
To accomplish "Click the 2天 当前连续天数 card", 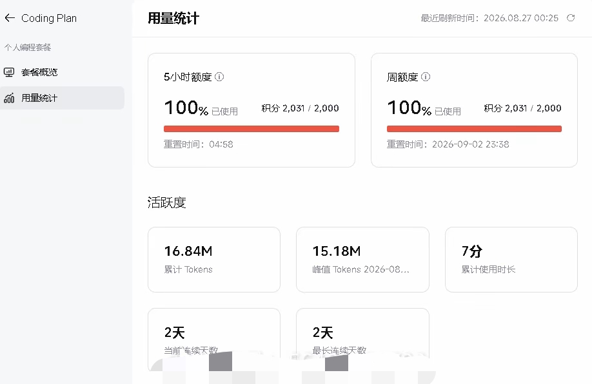I will [214, 340].
